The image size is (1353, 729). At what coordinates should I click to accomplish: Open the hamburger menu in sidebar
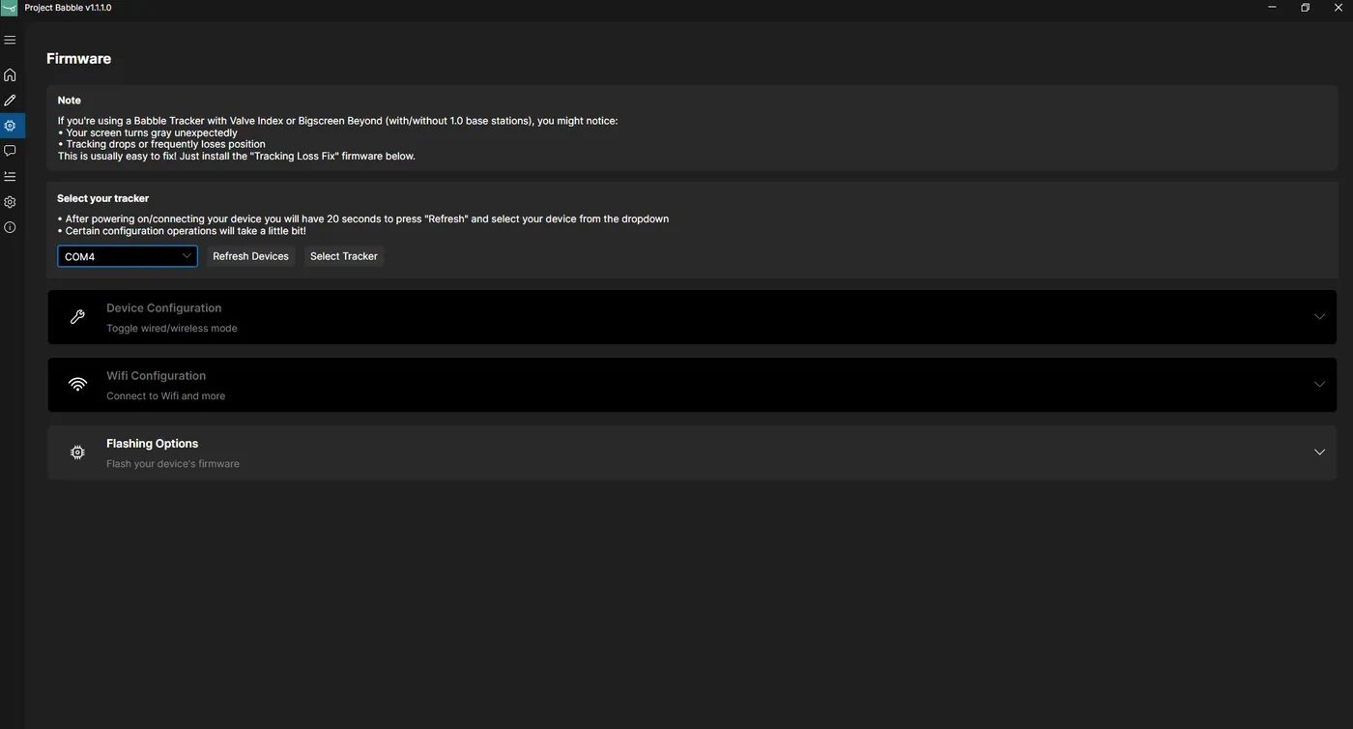tap(10, 40)
